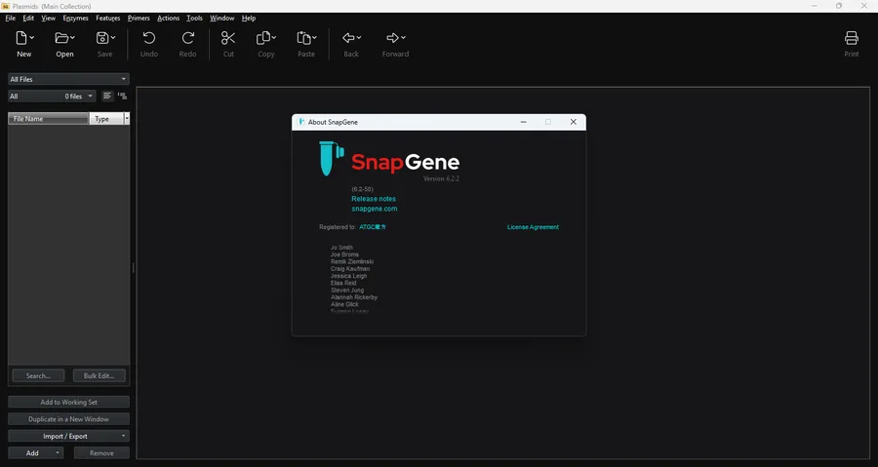The image size is (878, 467).
Task: Click the Redo toolbar icon
Action: tap(188, 38)
